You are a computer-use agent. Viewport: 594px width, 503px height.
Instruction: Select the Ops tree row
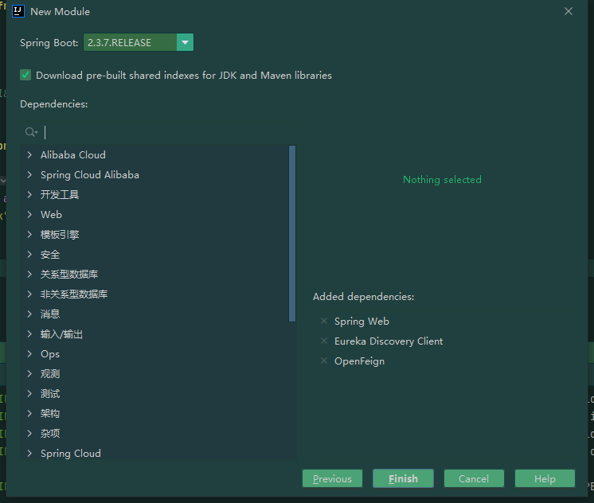(154, 353)
